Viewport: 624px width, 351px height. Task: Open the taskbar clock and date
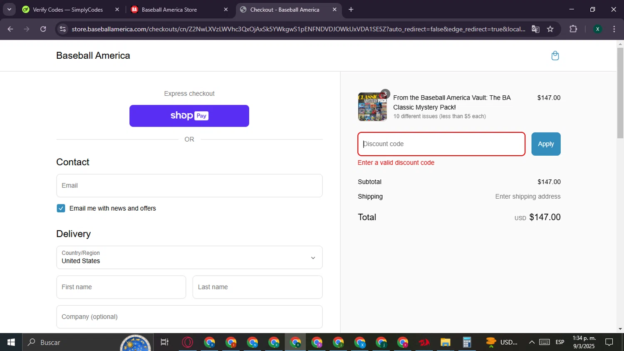tap(584, 342)
